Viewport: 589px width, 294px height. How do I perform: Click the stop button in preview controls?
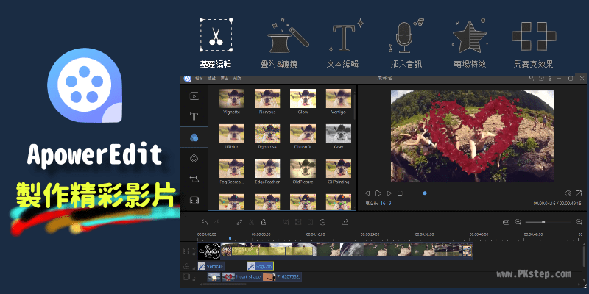point(400,193)
